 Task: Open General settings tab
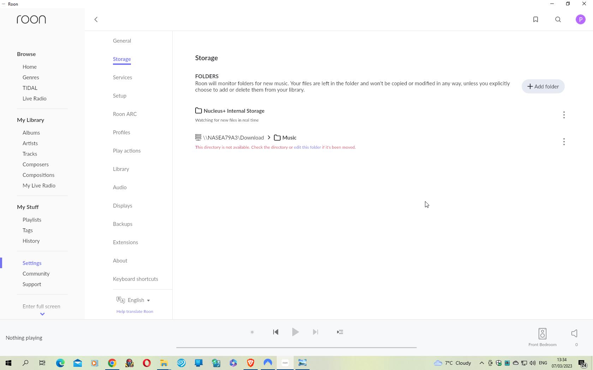click(122, 41)
